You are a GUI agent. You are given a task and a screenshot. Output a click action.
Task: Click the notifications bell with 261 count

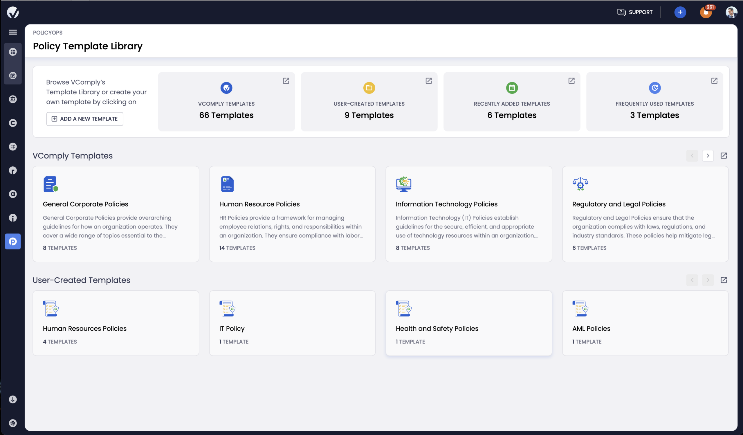pos(705,11)
